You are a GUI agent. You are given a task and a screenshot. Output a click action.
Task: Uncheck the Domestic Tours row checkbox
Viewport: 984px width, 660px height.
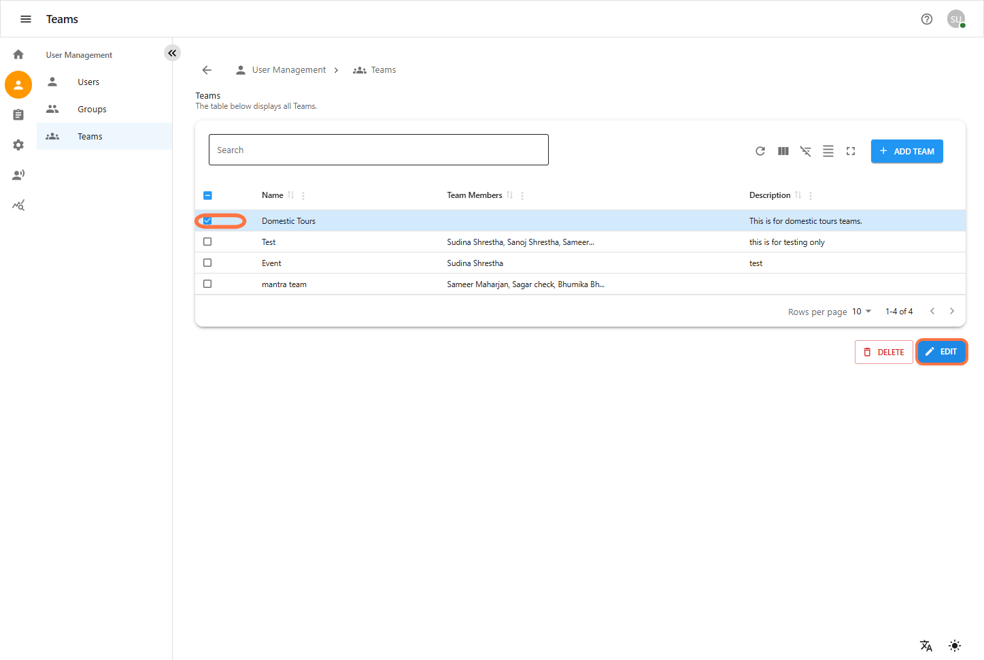207,221
